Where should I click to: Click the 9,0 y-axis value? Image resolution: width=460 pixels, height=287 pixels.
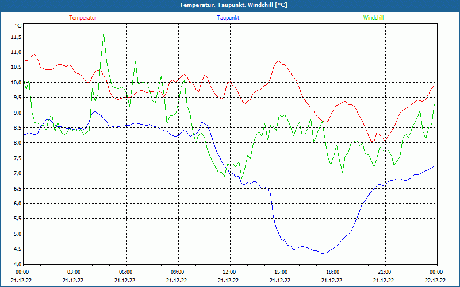17,113
